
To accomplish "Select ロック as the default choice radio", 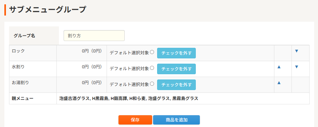I will (x=152, y=52).
